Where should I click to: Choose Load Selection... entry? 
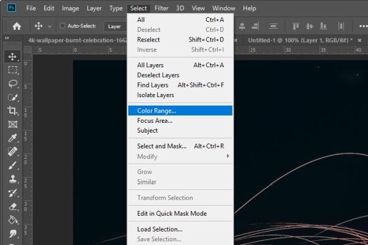tap(180, 229)
